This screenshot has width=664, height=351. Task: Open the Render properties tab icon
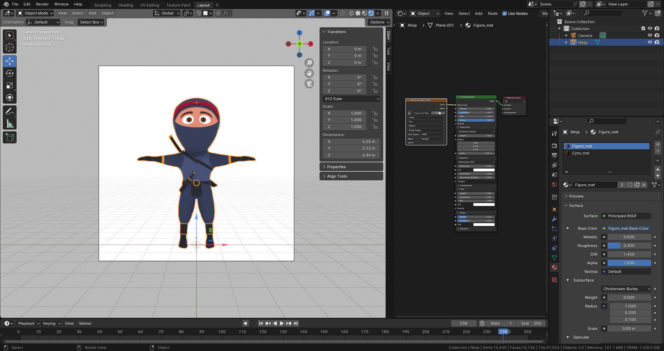click(x=554, y=146)
